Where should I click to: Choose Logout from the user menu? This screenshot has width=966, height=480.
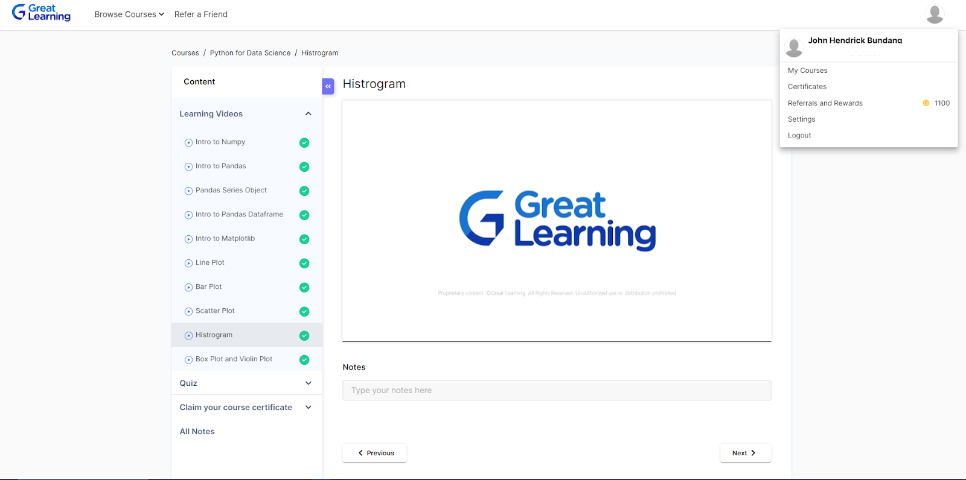pos(799,136)
